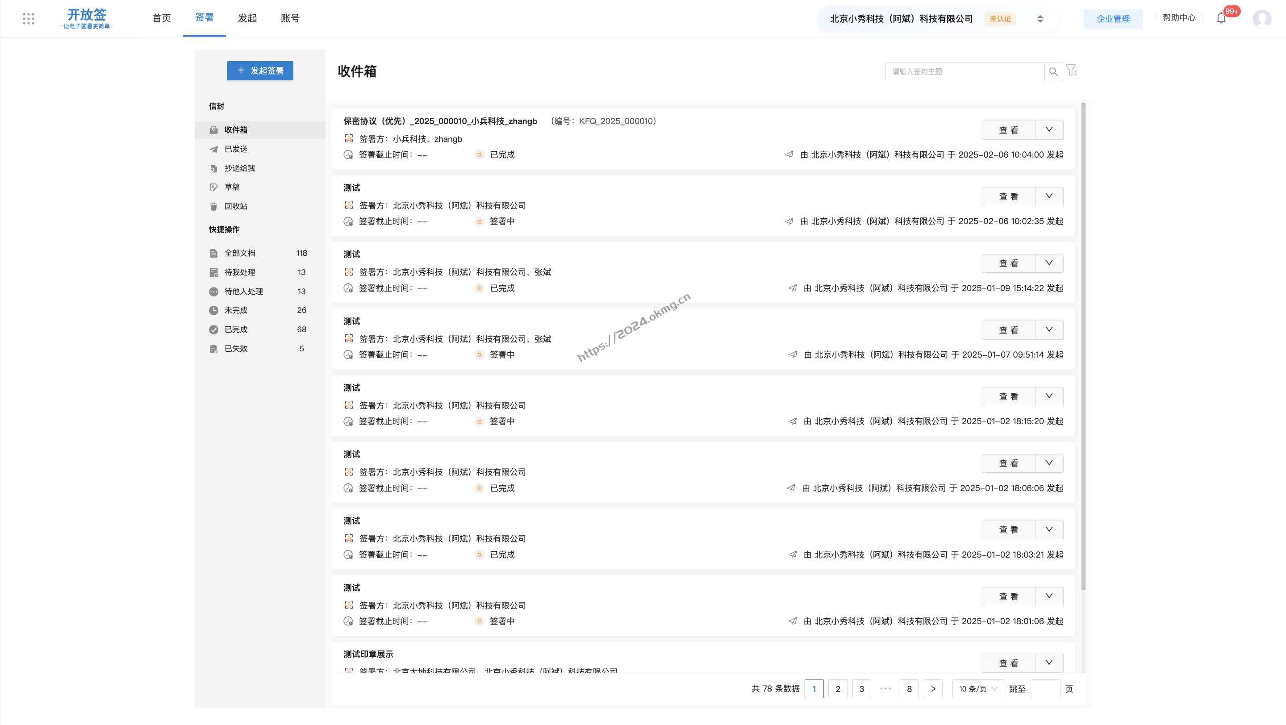Show 已完成 completed documents filter
1286x725 pixels.
coord(236,329)
